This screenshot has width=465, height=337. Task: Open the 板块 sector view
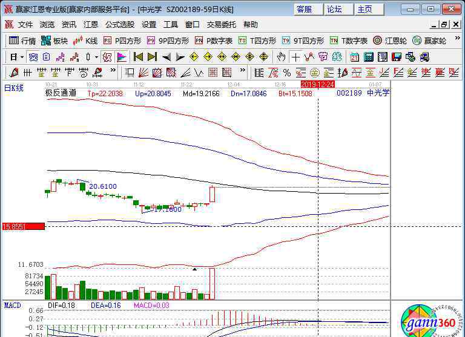click(54, 41)
